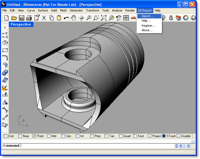The image size is (200, 159).
Task: Click the Perspective viewport title
Action: click(x=21, y=24)
